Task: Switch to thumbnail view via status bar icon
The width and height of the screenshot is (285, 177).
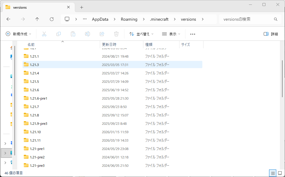Action: coord(279,173)
